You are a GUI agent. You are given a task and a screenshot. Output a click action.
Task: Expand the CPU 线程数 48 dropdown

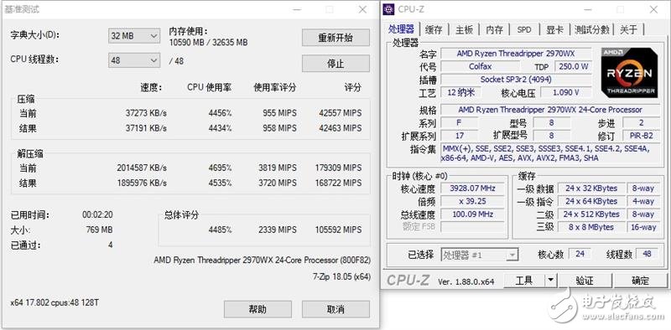[x=134, y=60]
